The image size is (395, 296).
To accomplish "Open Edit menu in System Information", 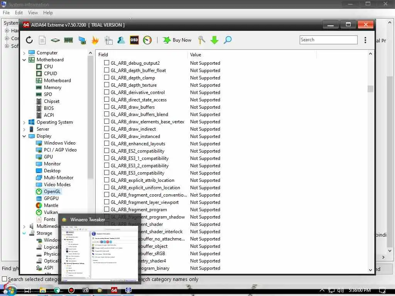I will (x=19, y=13).
